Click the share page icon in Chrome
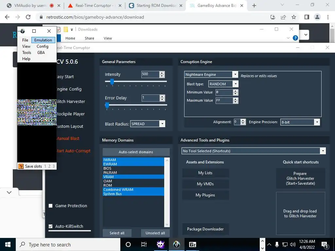 click(283, 17)
